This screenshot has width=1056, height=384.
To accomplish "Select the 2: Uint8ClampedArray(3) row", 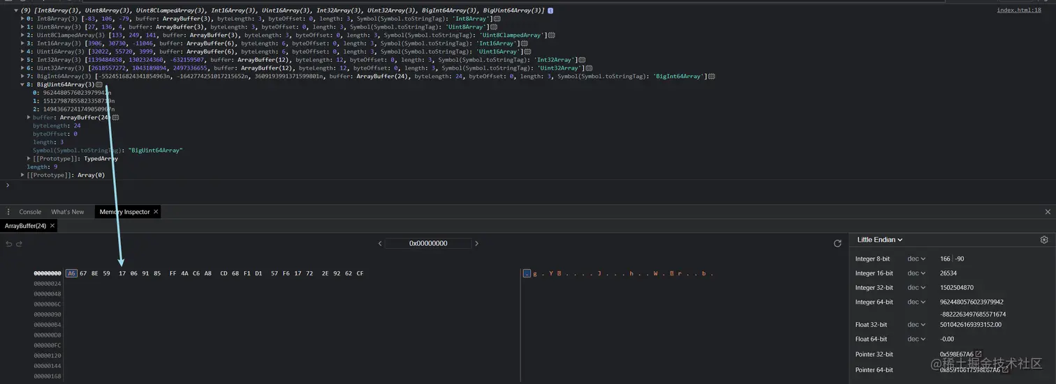I will (287, 35).
